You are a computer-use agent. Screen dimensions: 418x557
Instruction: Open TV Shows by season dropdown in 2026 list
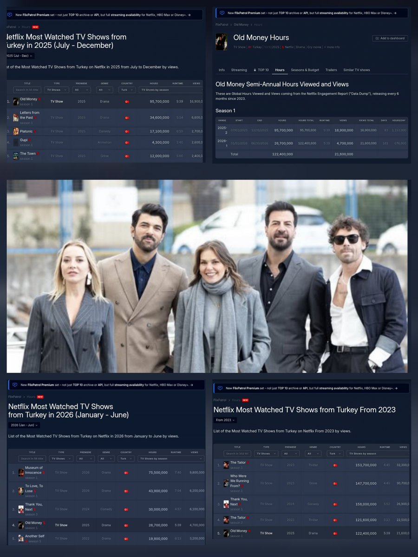coord(171,459)
